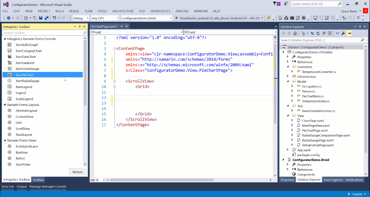Open the Debug configuration dropdown

click(x=87, y=18)
